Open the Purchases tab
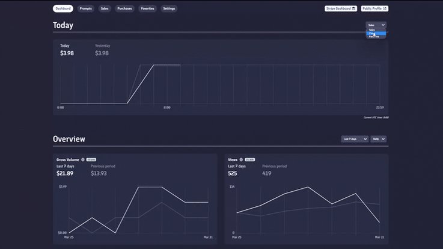The height and width of the screenshot is (249, 443). point(124,8)
